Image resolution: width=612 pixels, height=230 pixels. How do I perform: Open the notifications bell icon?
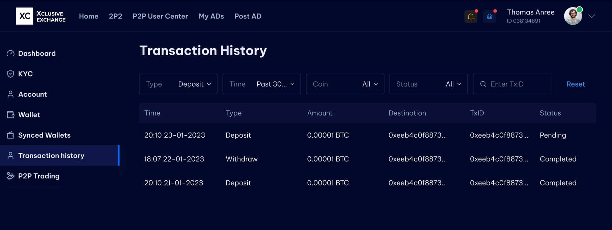click(471, 17)
